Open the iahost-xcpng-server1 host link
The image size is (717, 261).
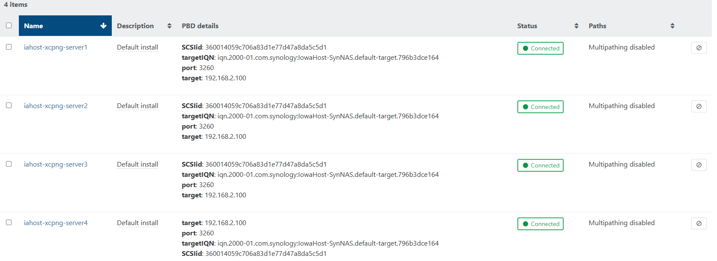coord(56,47)
